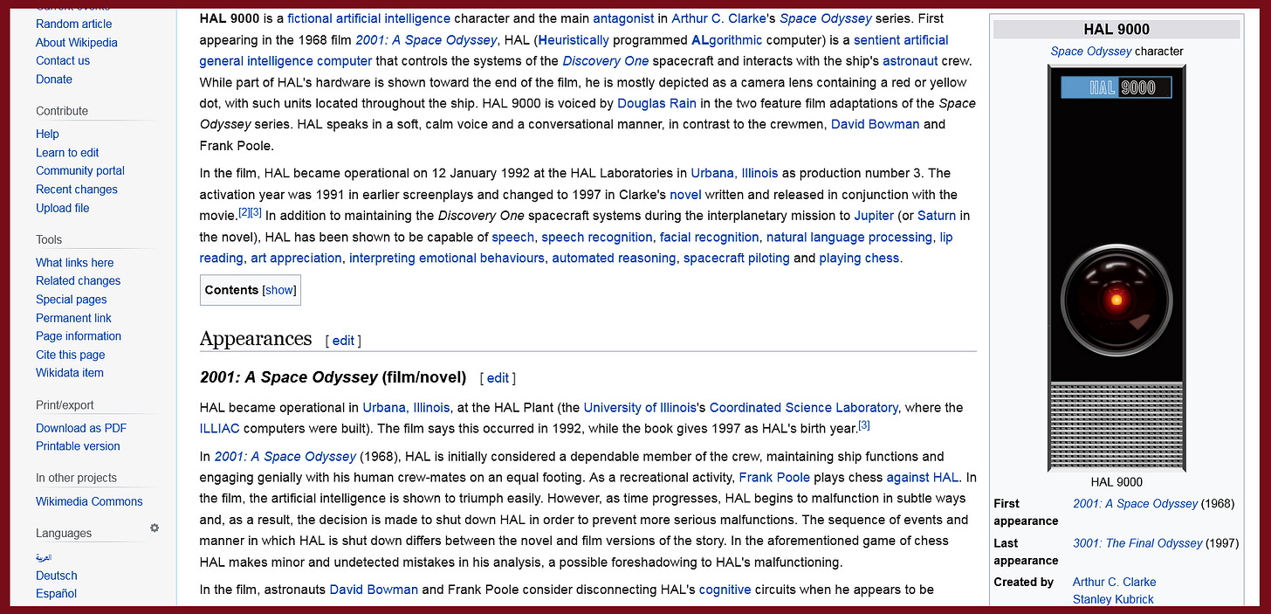Viewport: 1271px width, 614px height.
Task: Show the Contents table
Action: (x=280, y=290)
